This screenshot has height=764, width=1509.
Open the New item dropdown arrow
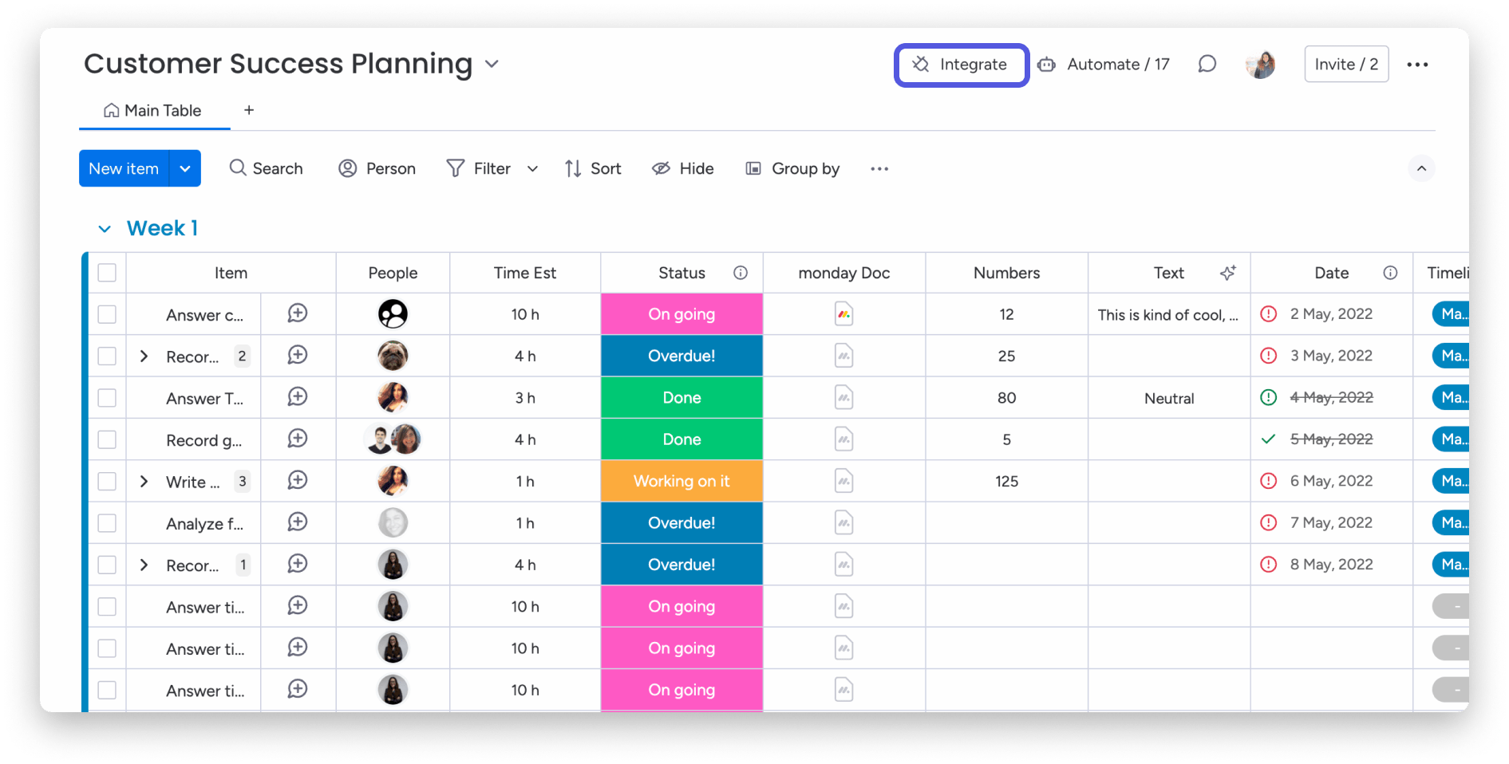185,168
